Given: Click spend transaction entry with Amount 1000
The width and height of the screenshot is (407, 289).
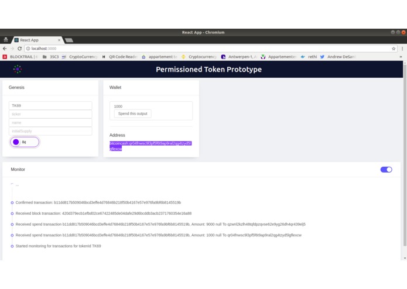Looking at the screenshot, I should (158, 235).
